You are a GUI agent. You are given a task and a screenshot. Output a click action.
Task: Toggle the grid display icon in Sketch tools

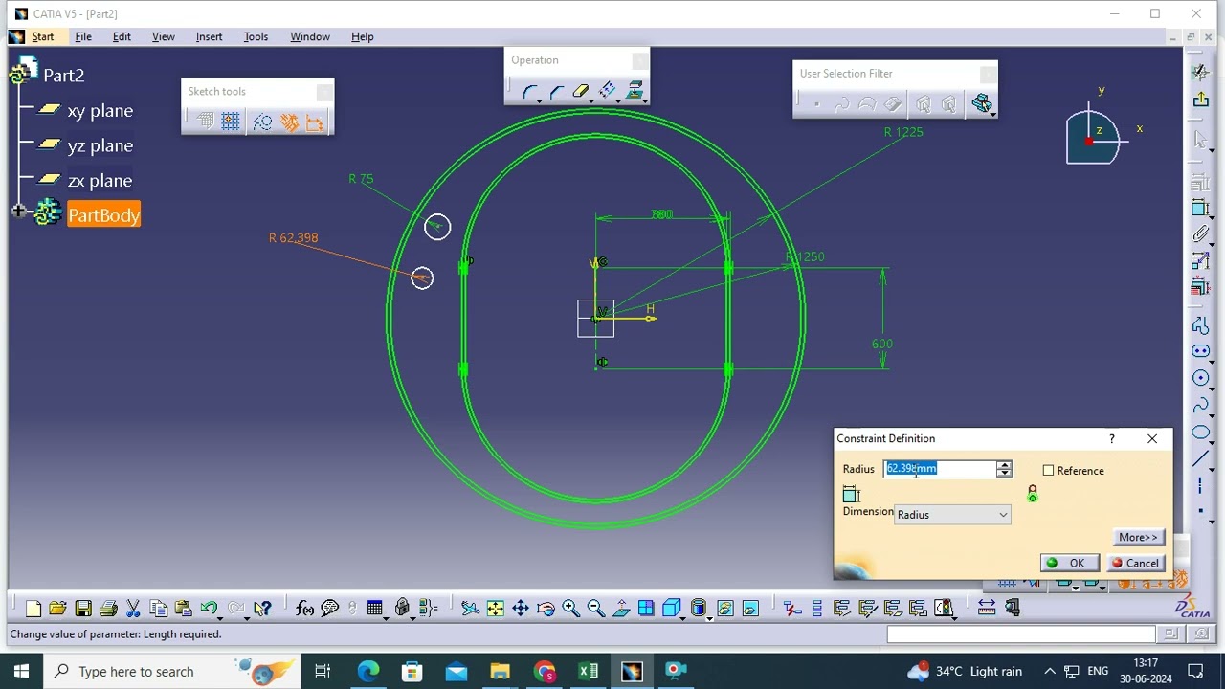click(205, 122)
